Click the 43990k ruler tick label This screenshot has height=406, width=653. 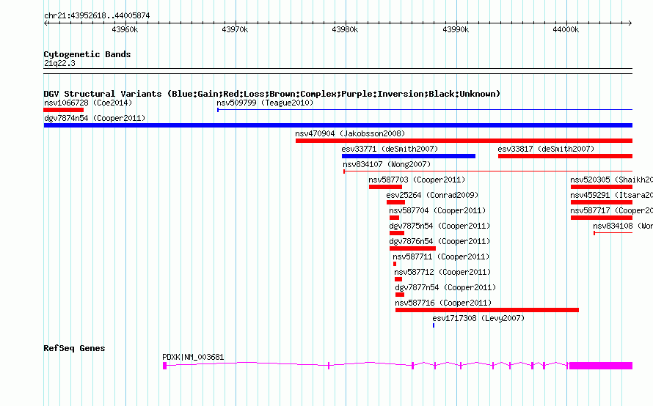[456, 29]
